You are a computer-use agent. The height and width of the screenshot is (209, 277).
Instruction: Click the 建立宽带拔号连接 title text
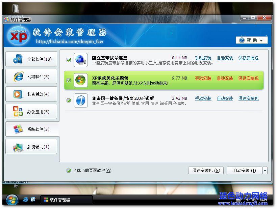(x=109, y=58)
